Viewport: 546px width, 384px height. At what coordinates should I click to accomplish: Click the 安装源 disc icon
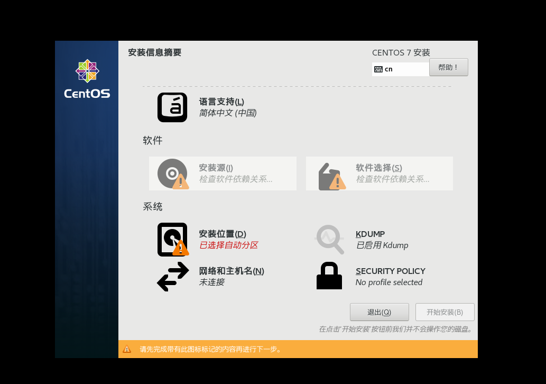click(x=173, y=174)
